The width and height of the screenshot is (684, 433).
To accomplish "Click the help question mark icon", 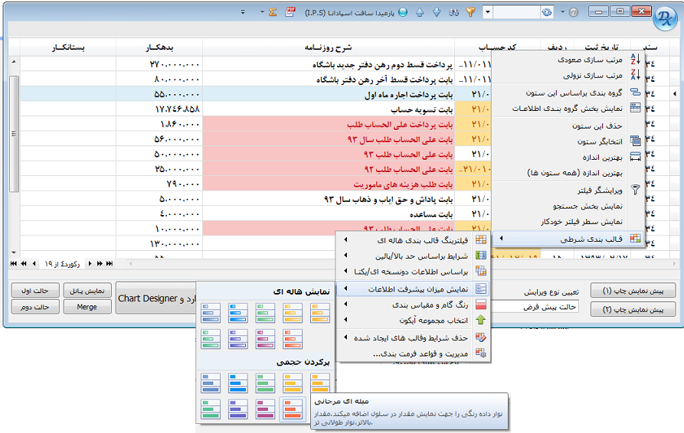I will (x=572, y=12).
